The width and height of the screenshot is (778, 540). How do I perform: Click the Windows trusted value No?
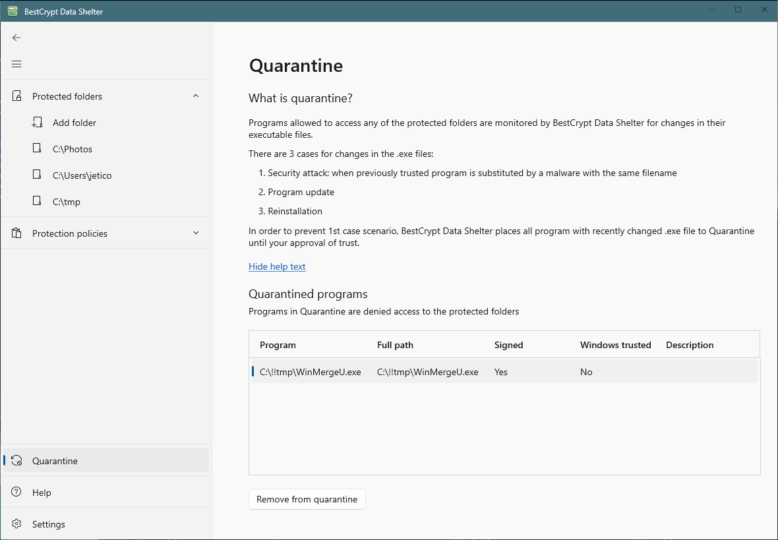586,372
